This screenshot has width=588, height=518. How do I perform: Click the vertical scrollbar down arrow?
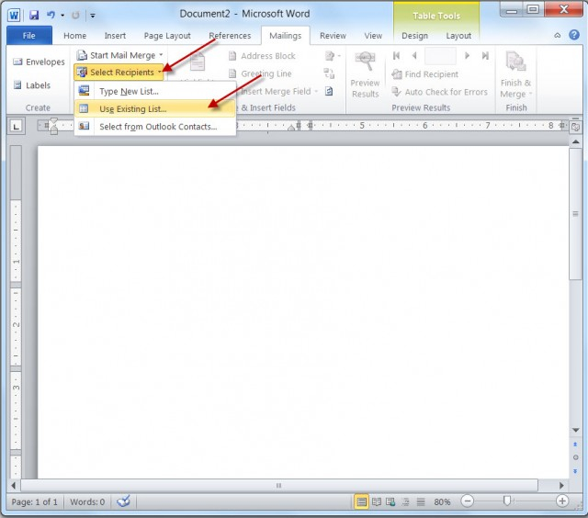point(576,430)
